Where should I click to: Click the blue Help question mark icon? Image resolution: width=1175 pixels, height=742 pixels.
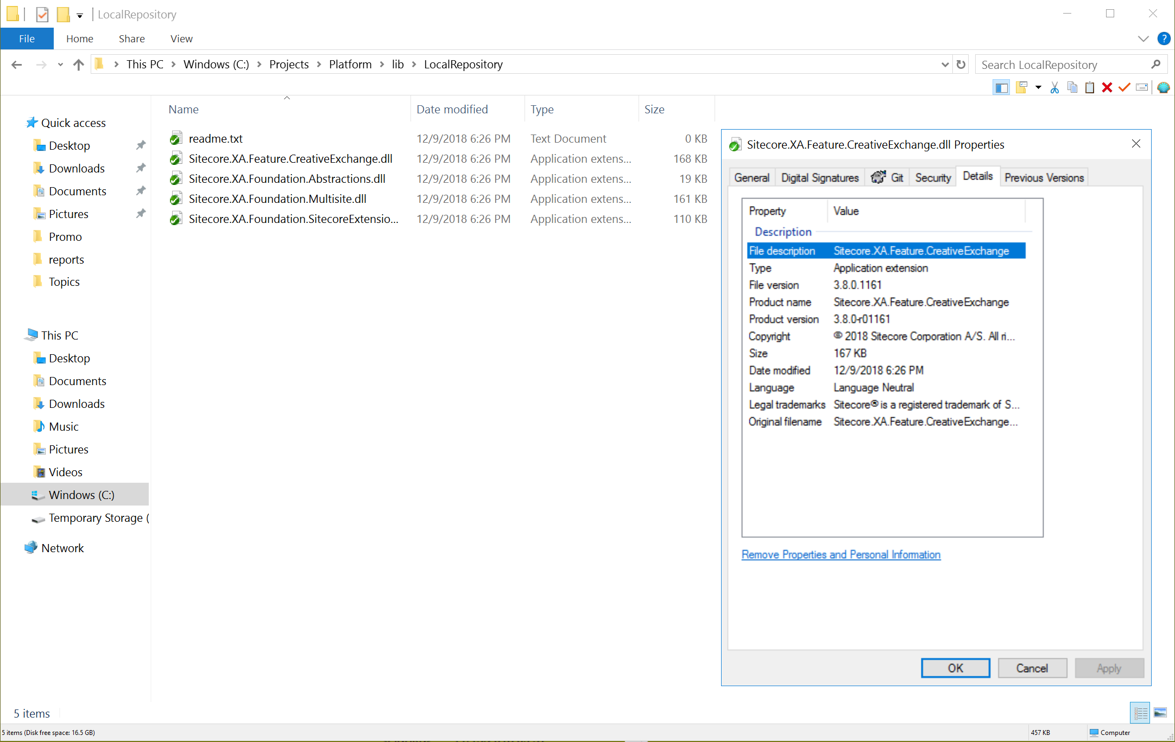coord(1164,39)
